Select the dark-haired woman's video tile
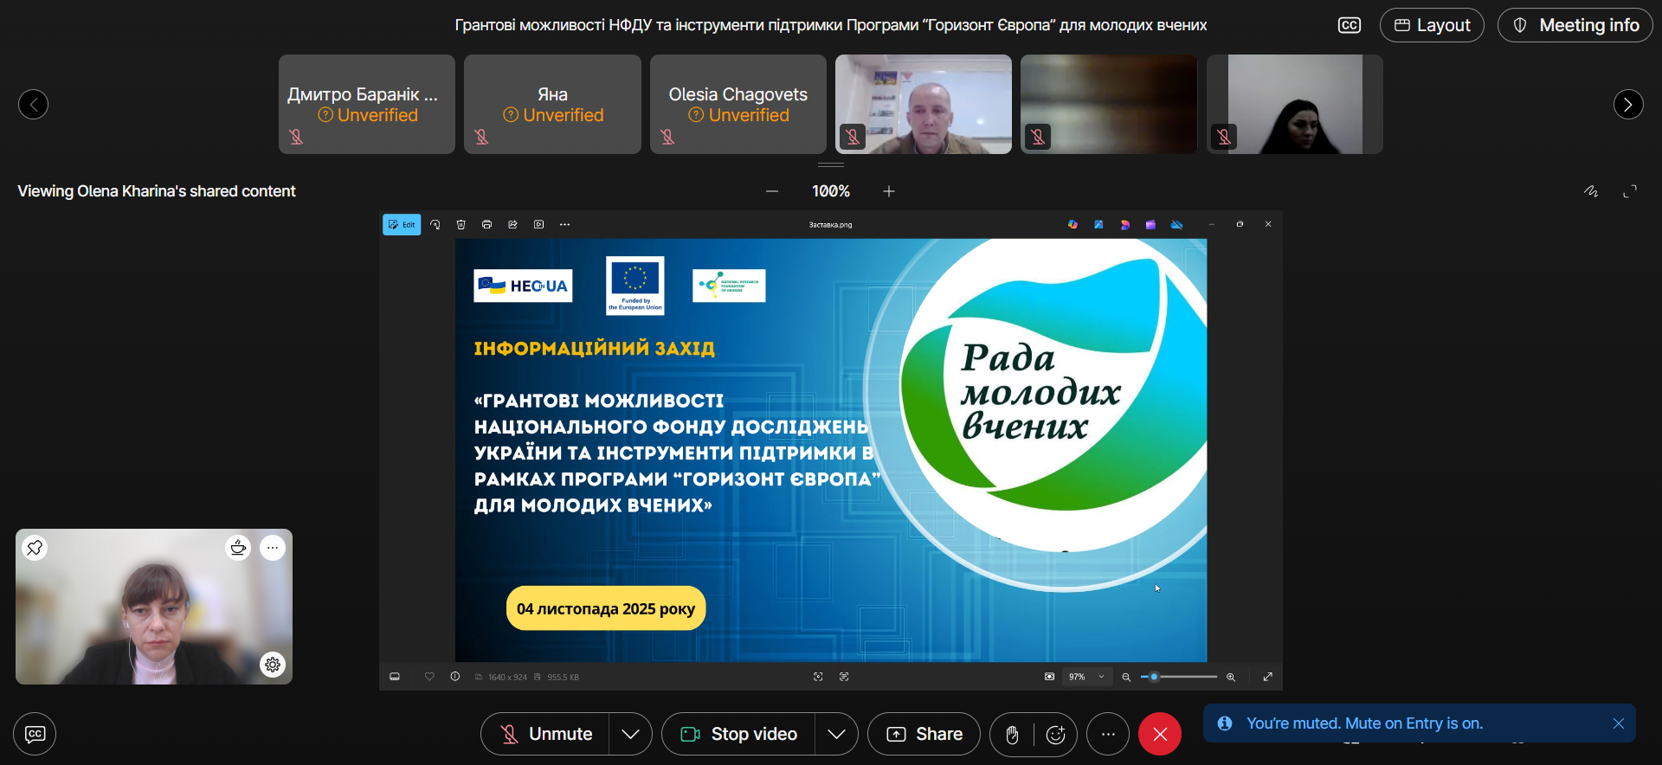The image size is (1662, 765). tap(1295, 105)
